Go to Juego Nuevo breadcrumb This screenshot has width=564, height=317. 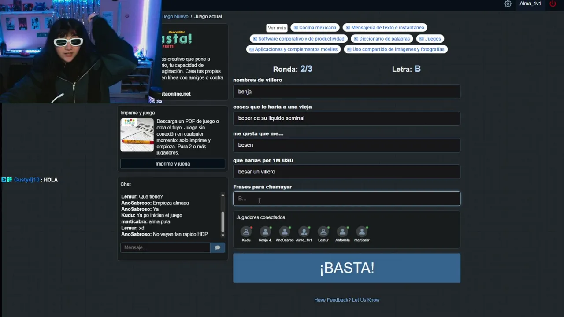[175, 16]
